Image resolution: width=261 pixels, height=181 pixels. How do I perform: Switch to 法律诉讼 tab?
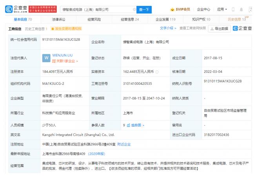[x=58, y=20]
